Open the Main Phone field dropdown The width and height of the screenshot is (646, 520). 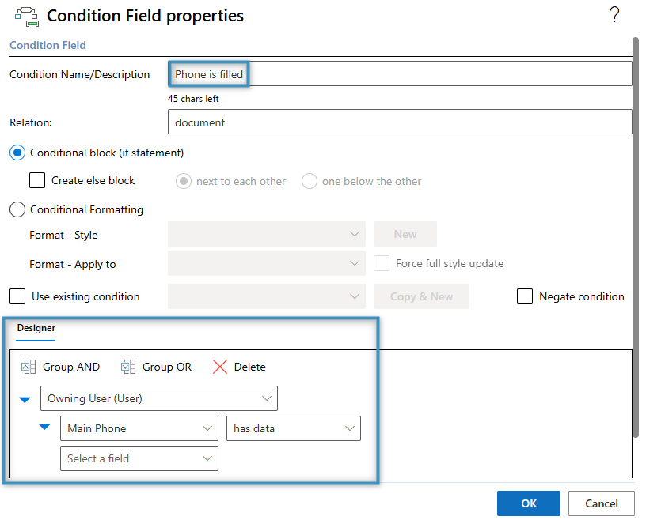point(139,429)
